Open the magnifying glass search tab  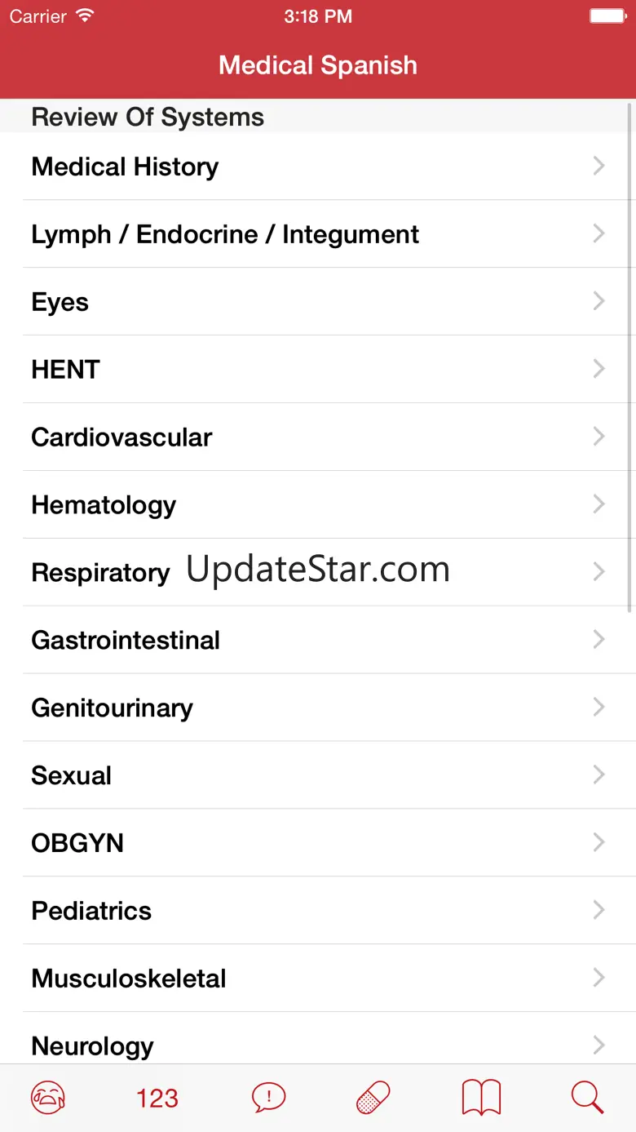click(587, 1097)
